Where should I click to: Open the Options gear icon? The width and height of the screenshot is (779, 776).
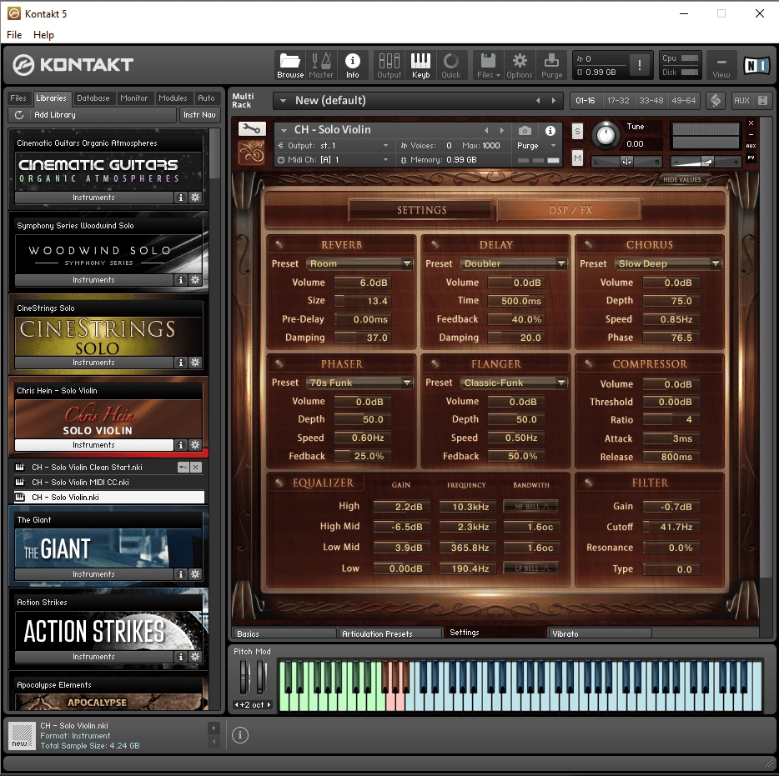coord(519,65)
